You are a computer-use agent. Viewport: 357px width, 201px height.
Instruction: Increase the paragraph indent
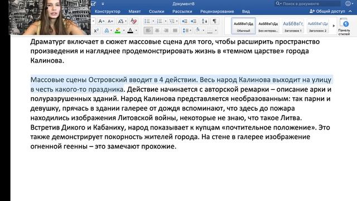194,21
